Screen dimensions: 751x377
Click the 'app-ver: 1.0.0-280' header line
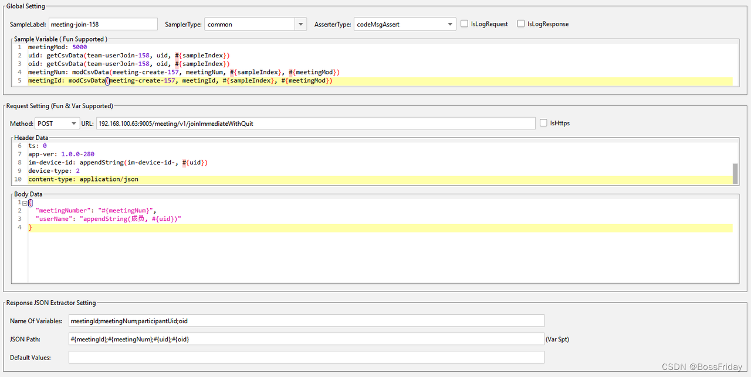point(61,154)
